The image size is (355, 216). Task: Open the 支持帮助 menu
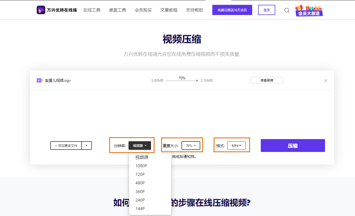click(194, 10)
